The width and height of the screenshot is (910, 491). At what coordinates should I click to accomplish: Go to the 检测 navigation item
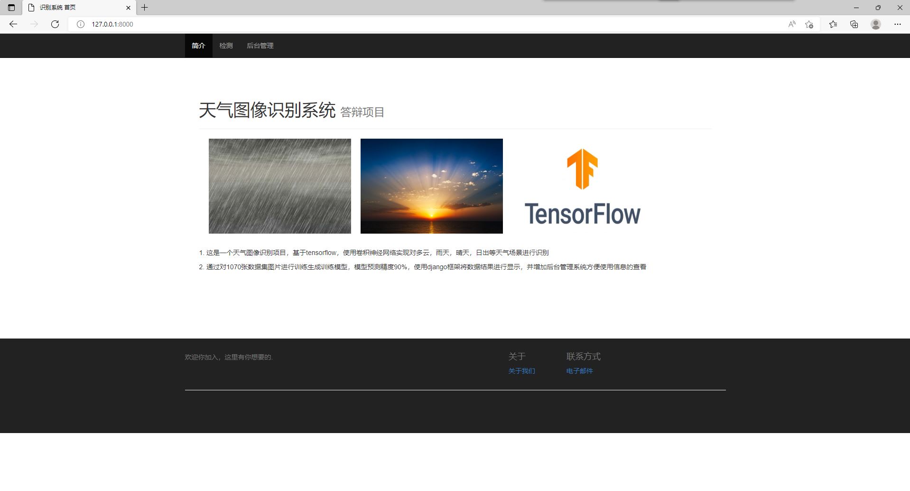(x=226, y=46)
